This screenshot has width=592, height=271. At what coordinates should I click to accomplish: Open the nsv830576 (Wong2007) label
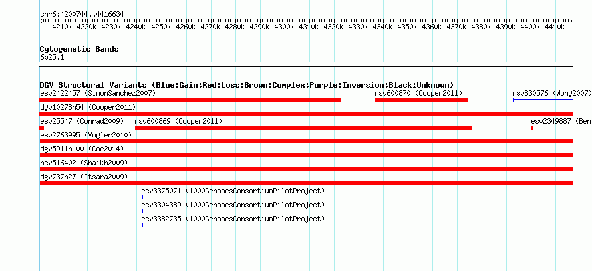point(552,93)
